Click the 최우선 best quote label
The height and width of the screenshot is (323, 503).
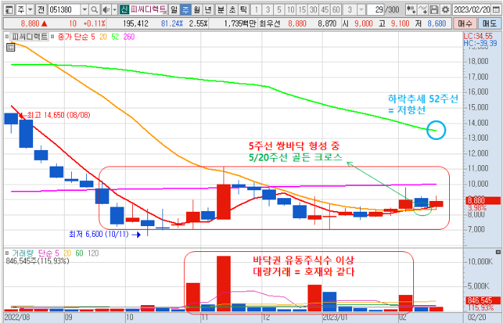point(270,24)
